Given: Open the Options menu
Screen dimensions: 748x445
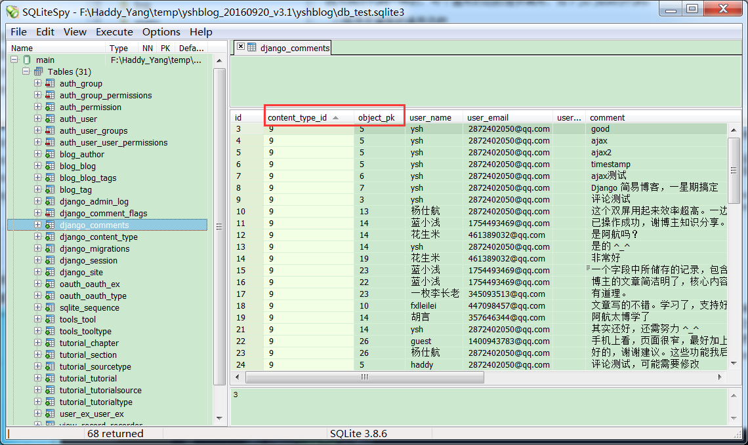Looking at the screenshot, I should pyautogui.click(x=161, y=31).
